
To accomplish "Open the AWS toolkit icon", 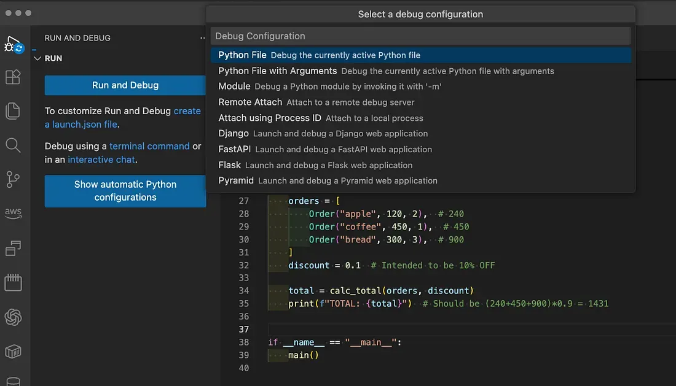I will click(13, 214).
